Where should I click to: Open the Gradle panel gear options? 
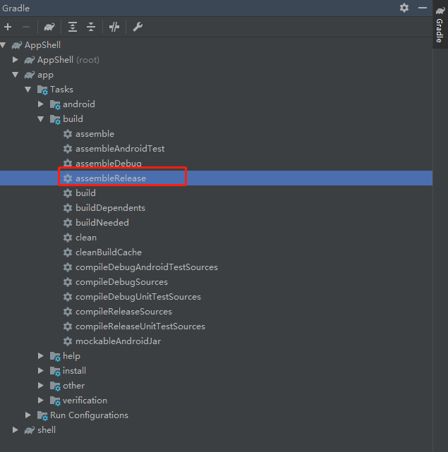[404, 8]
